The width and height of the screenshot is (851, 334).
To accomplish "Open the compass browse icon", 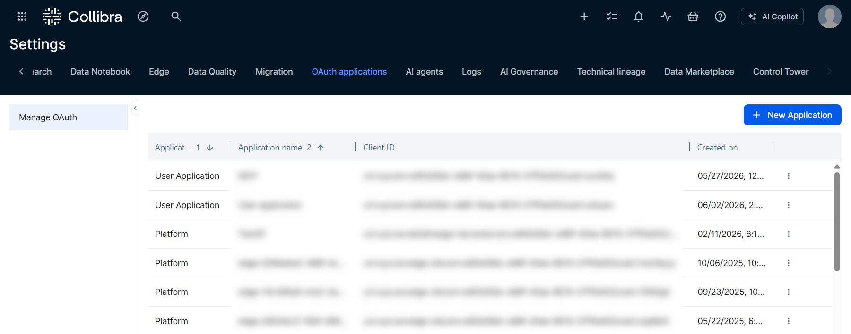I will tap(143, 17).
